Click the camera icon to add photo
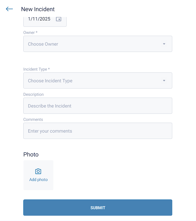This screenshot has width=196, height=221. tap(38, 172)
